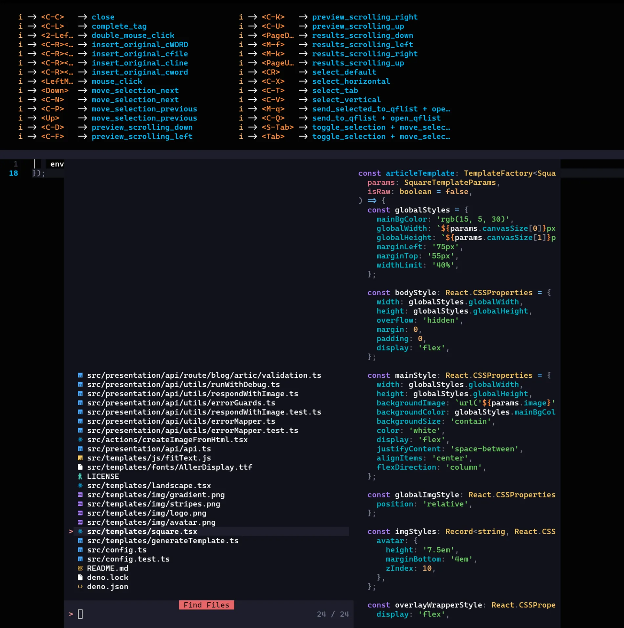Click file icon beside runWithDebug.ts
The height and width of the screenshot is (628, 624).
(80, 385)
